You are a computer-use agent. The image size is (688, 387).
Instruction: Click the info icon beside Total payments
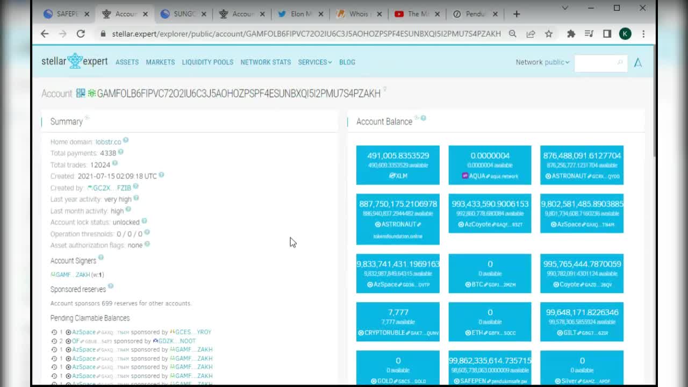(121, 152)
